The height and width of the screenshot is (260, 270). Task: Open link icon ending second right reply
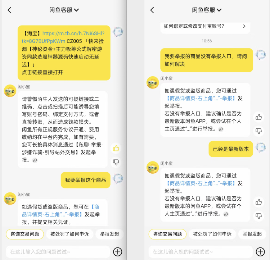226,214
